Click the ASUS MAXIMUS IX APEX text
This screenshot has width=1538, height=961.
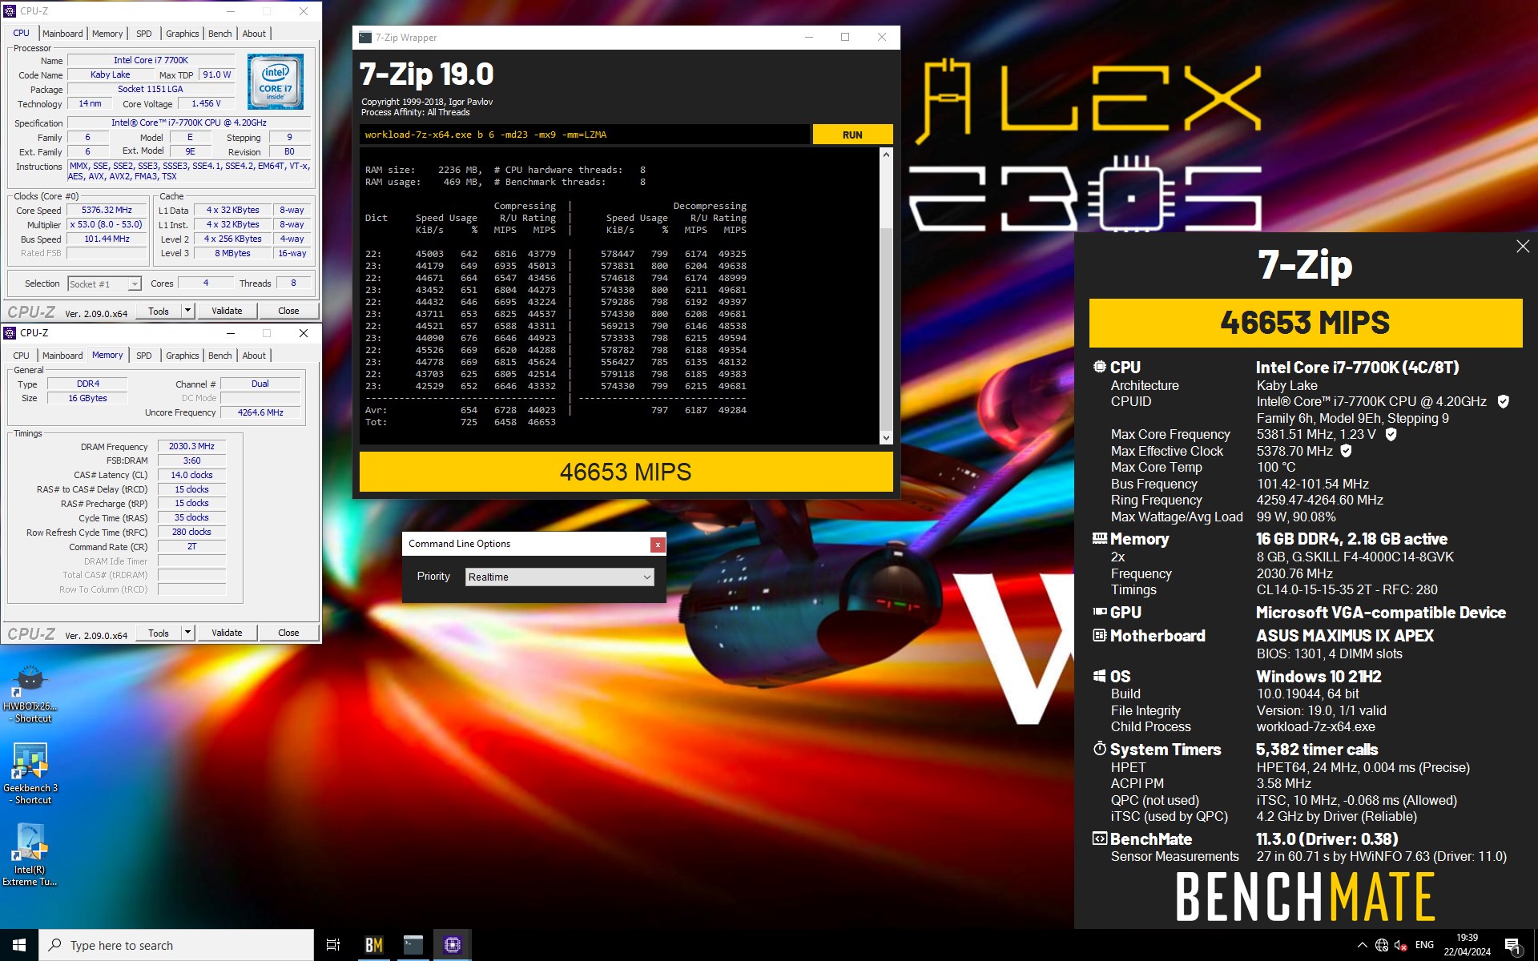1345,636
